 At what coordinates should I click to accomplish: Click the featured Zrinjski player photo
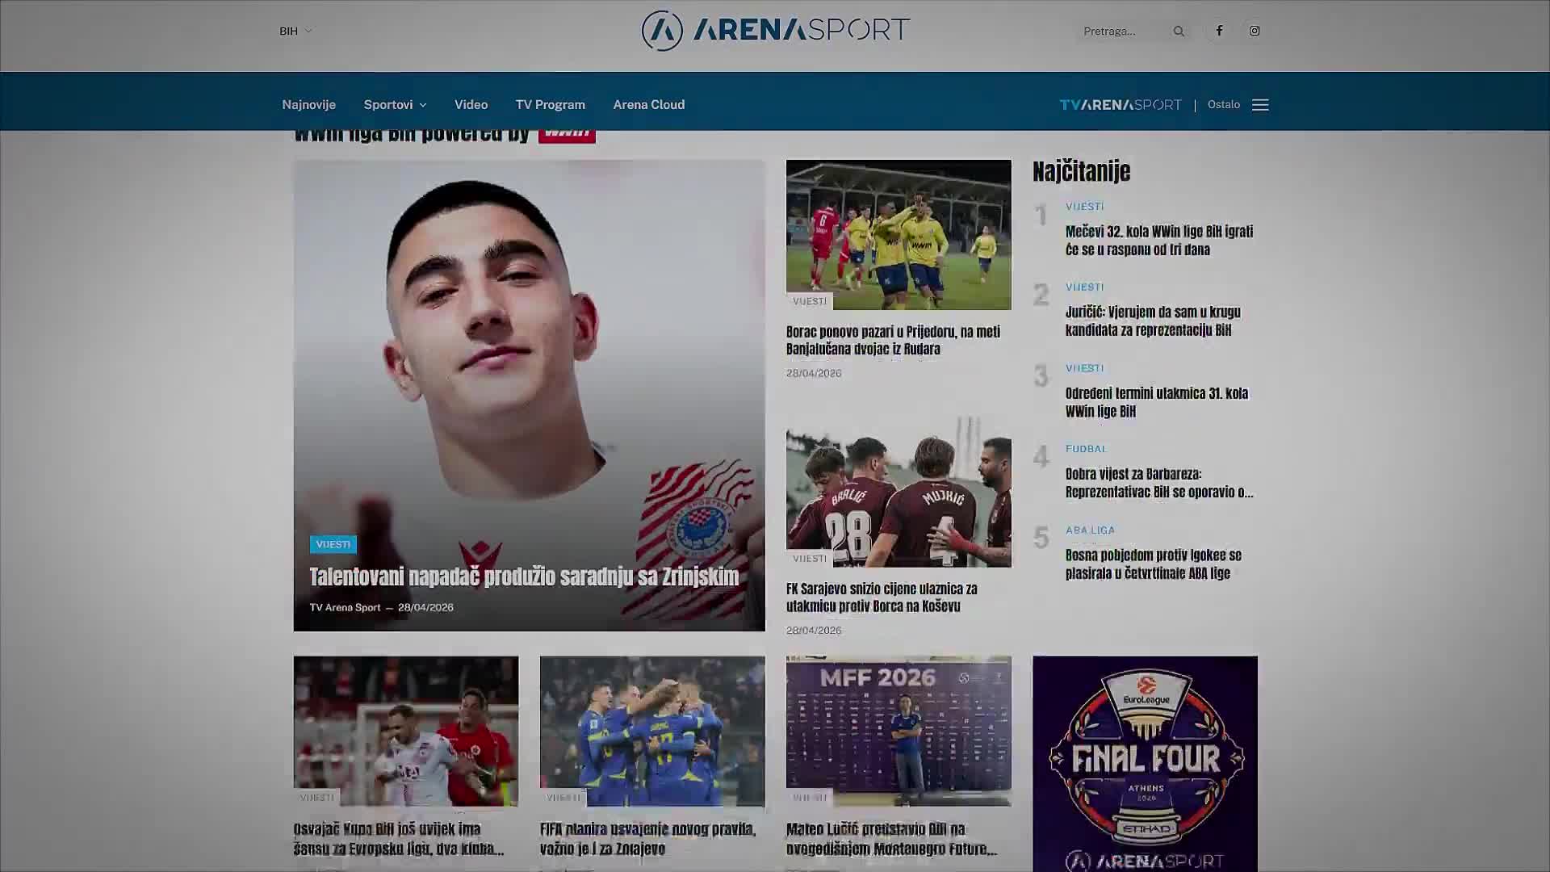pyautogui.click(x=529, y=355)
